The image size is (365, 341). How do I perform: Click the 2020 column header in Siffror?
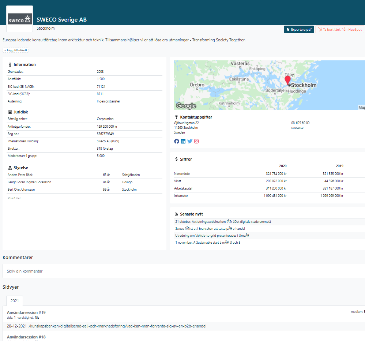click(x=283, y=166)
